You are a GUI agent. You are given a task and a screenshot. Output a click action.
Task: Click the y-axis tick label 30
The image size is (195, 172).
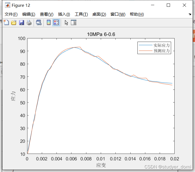click(23, 128)
